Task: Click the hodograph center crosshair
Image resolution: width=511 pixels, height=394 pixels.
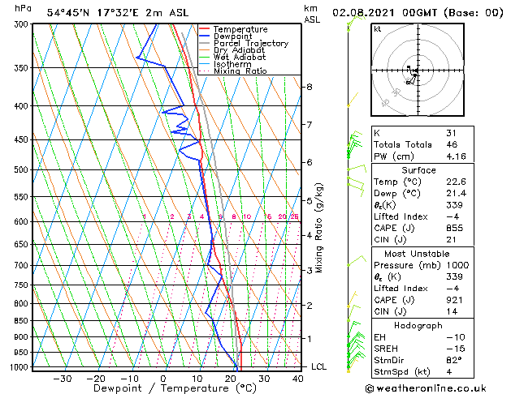Action: pyautogui.click(x=416, y=73)
